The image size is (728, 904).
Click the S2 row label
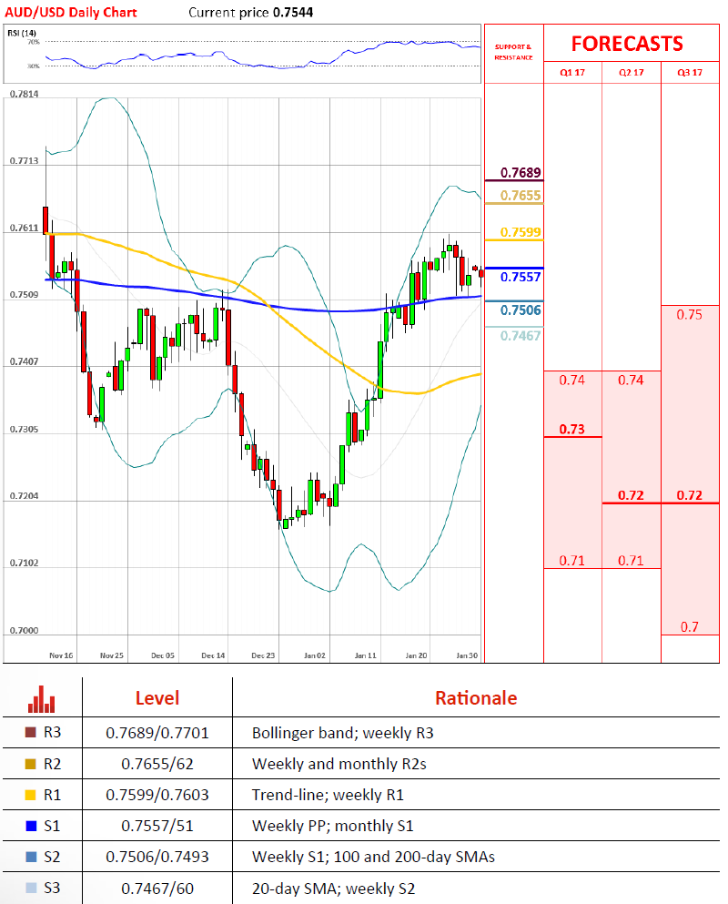tap(52, 857)
